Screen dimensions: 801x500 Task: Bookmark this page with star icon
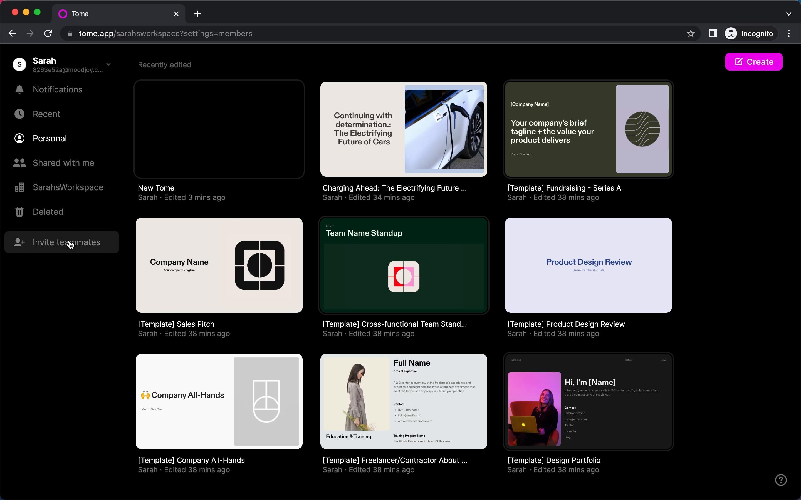691,34
